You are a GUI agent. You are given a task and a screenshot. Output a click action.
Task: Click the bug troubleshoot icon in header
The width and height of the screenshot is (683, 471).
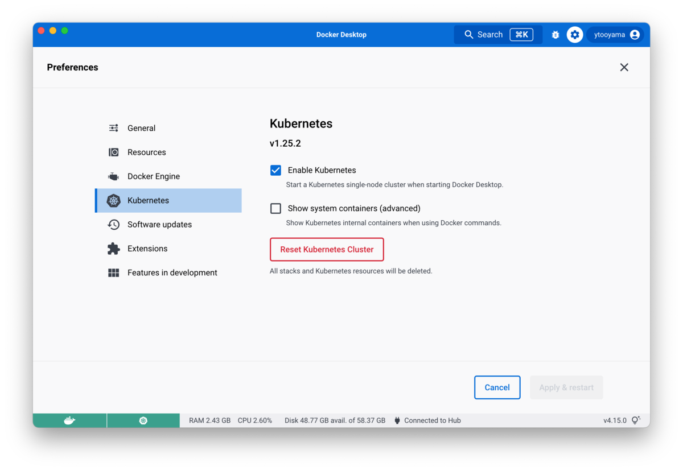coord(556,35)
